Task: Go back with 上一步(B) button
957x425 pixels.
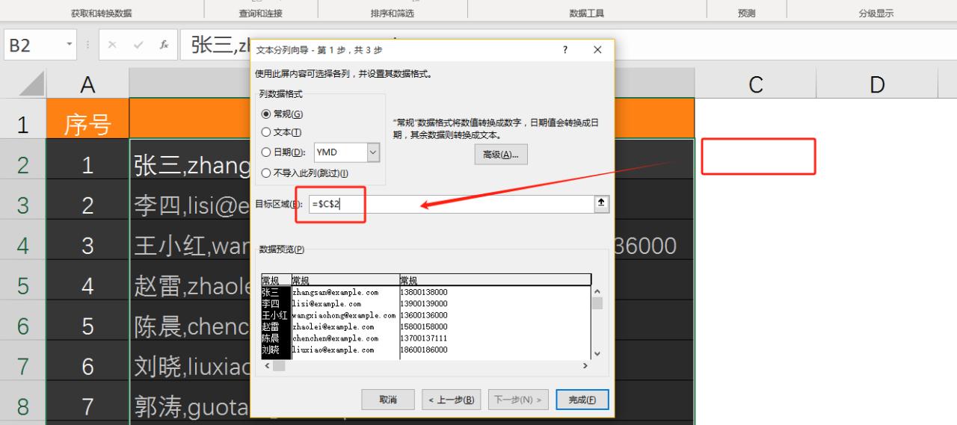Action: (x=451, y=400)
